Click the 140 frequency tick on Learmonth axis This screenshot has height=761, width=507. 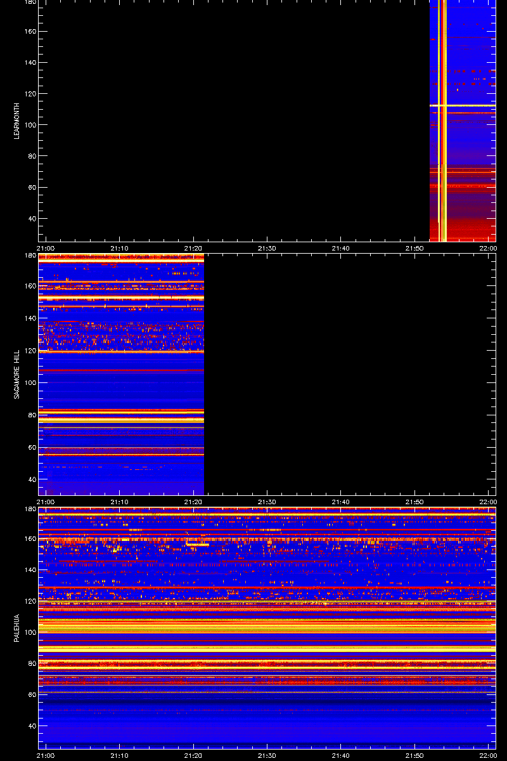(30, 63)
